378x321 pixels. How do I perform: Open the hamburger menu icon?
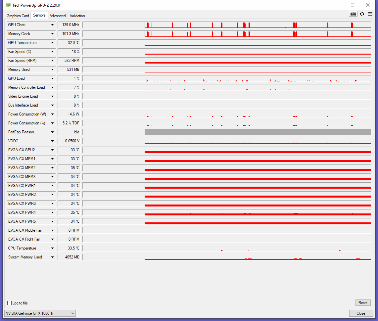[x=370, y=14]
